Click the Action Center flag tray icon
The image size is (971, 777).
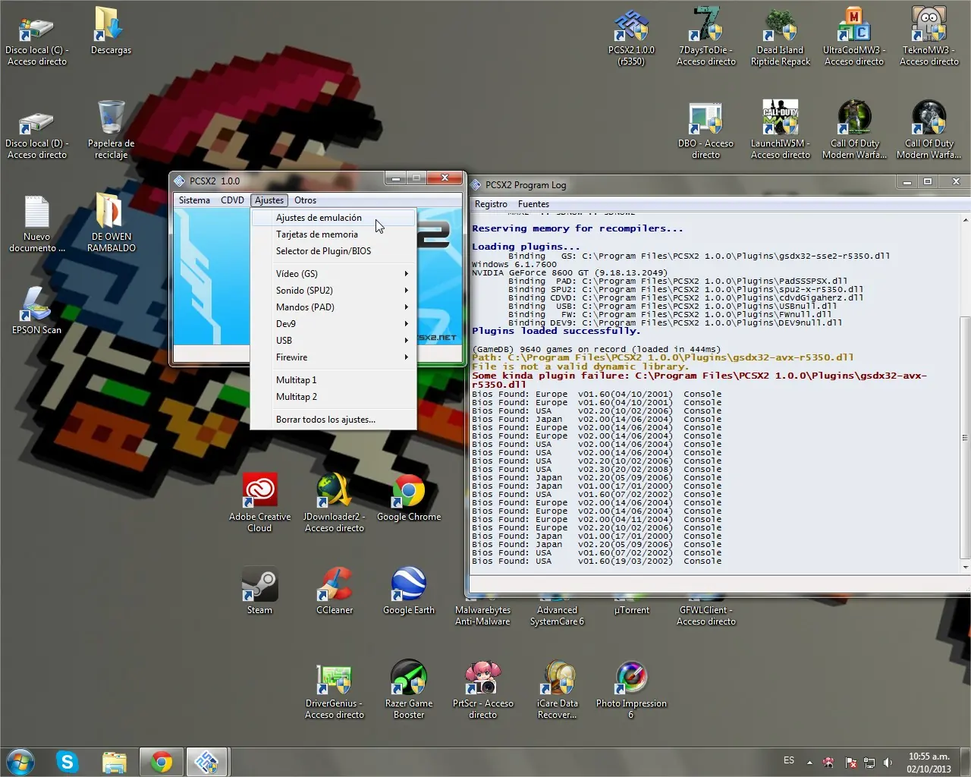click(851, 762)
